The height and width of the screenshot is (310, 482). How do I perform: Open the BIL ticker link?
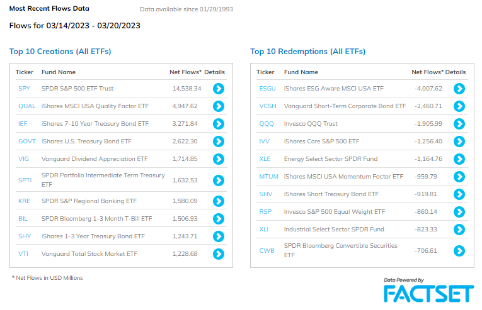23,219
